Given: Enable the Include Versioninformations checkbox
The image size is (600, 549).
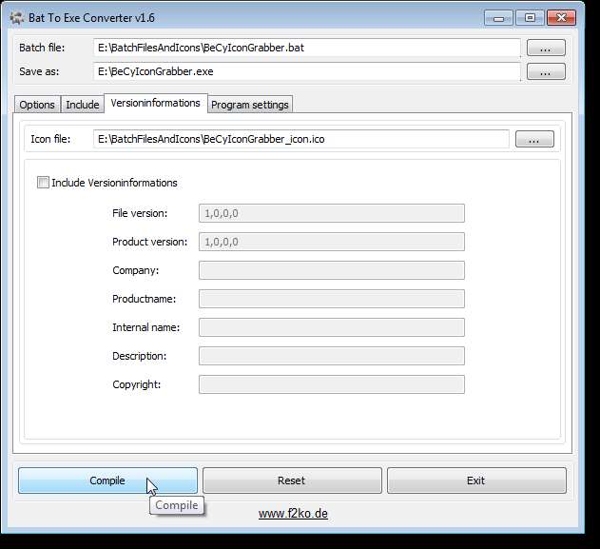Looking at the screenshot, I should 43,183.
